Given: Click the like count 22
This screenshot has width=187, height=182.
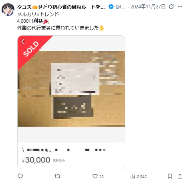Looking at the screenshot, I should coord(102,176).
